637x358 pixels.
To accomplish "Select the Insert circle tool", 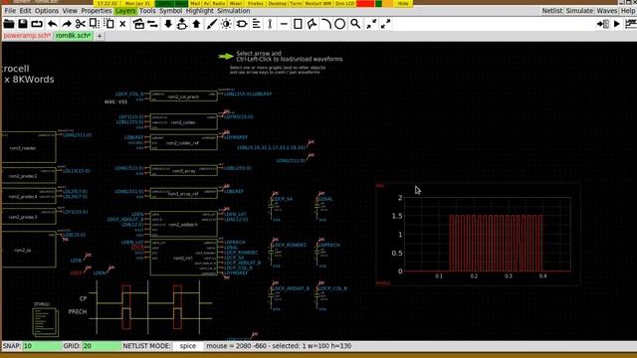I will (340, 24).
